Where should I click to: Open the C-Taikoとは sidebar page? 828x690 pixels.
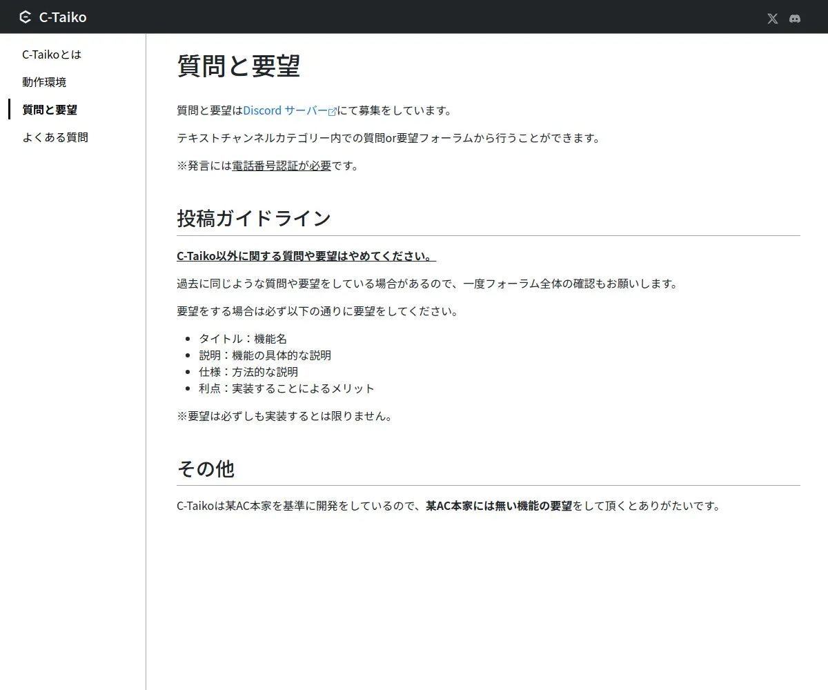click(52, 55)
